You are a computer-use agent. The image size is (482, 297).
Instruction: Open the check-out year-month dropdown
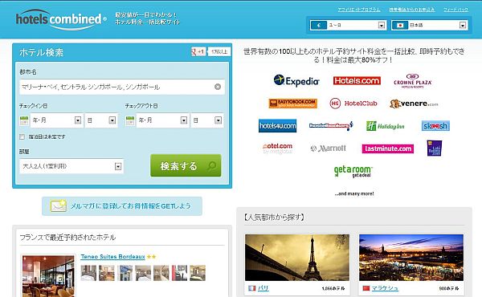(x=162, y=120)
